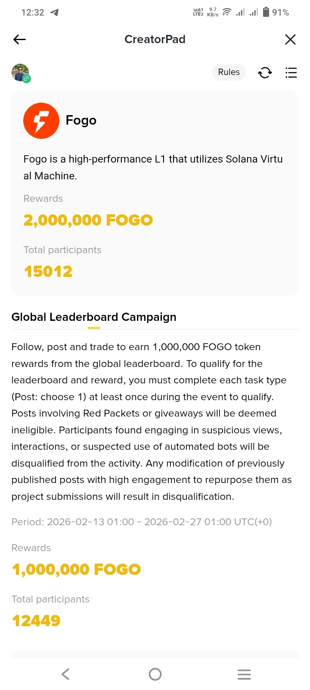
Task: Tap the green verified badge on avatar
Action: 27,79
